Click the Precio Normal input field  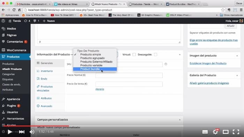click(129, 75)
